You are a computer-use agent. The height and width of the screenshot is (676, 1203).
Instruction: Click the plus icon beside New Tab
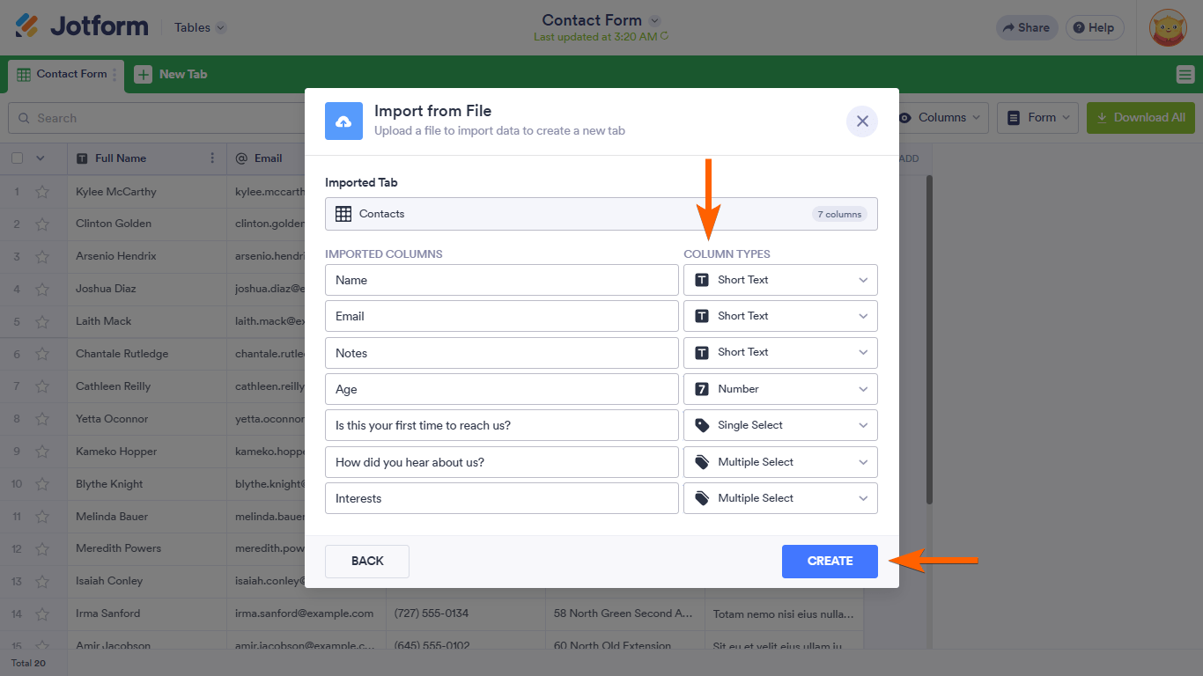coord(143,75)
